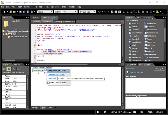This screenshot has height=115, width=168.
Task: Open the Data View menu
Action: tap(54, 6)
